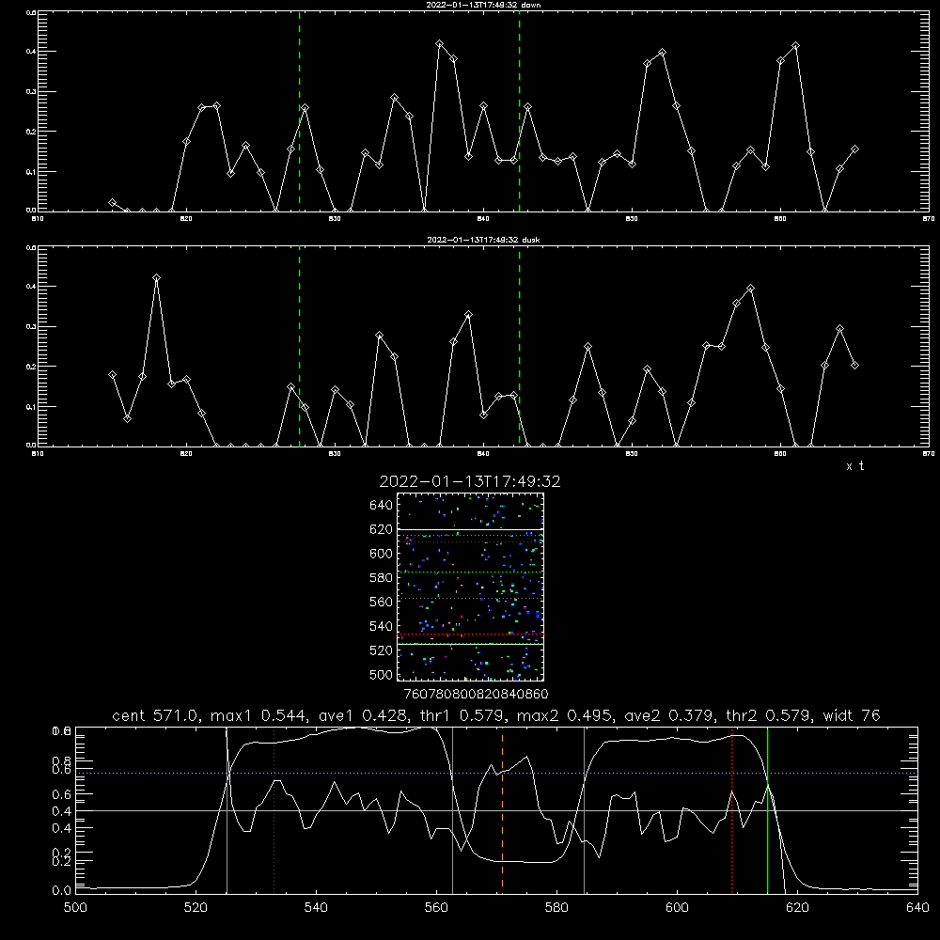This screenshot has height=940, width=940.
Task: Click 'ave2 0.379' in the bottom plot title
Action: pos(669,715)
